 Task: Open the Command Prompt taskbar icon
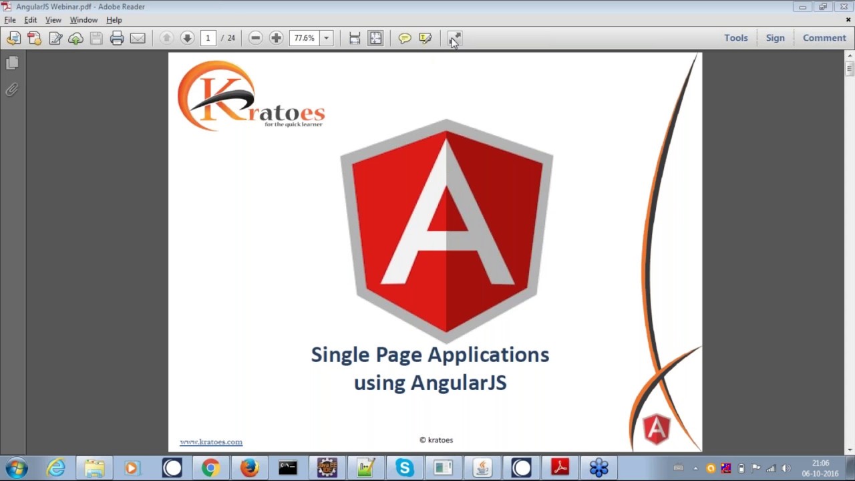(288, 468)
